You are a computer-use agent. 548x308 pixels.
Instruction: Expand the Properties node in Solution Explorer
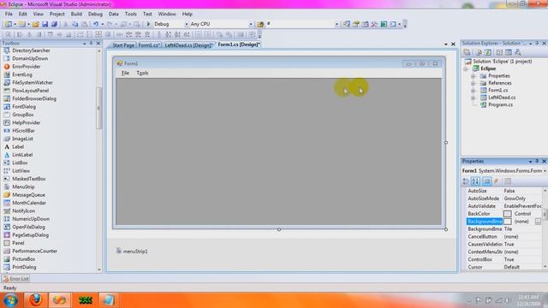[473, 76]
